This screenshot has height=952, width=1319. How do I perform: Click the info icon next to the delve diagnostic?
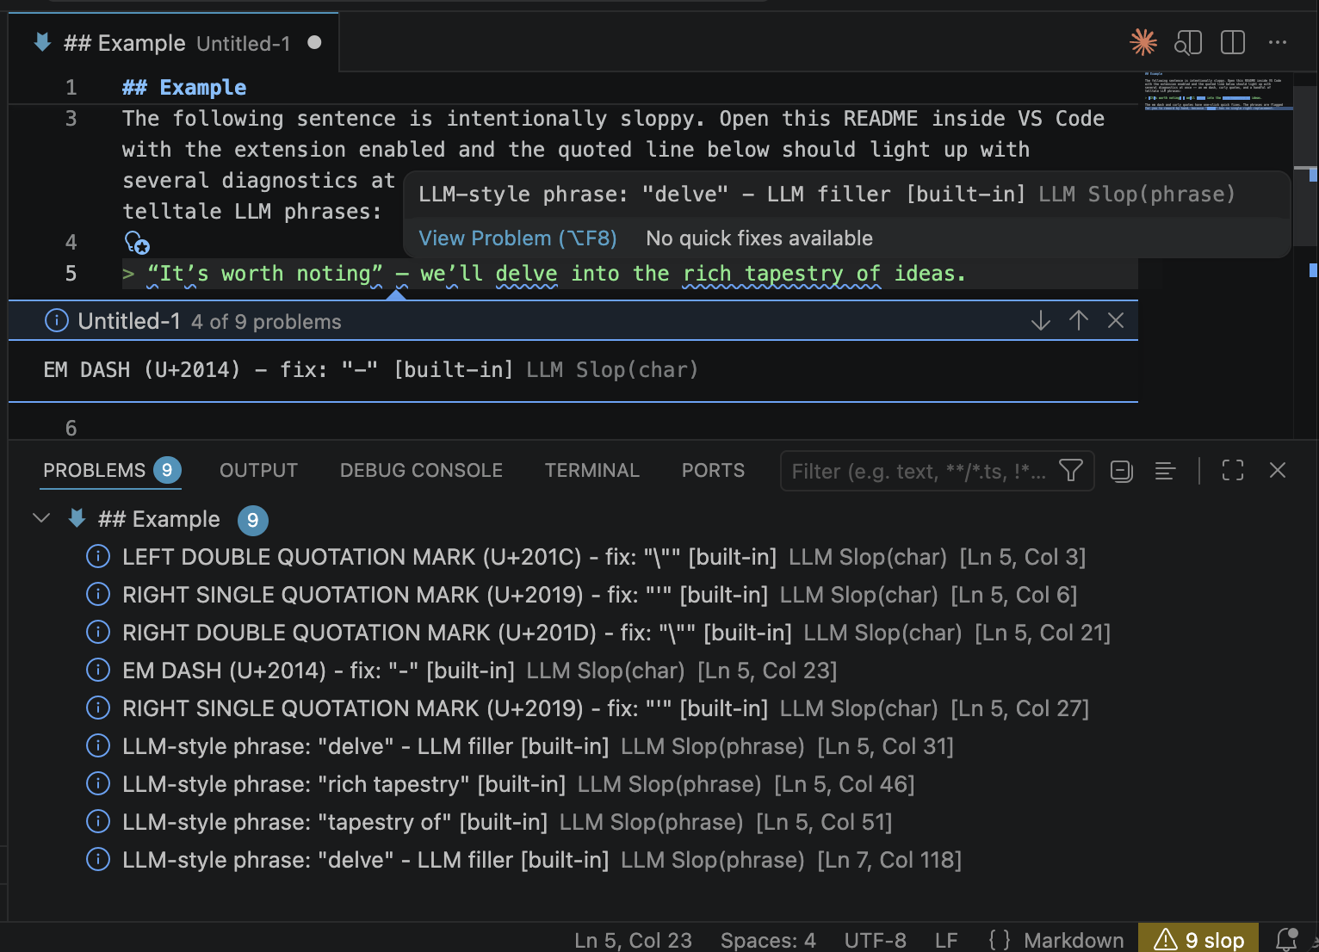click(x=97, y=746)
